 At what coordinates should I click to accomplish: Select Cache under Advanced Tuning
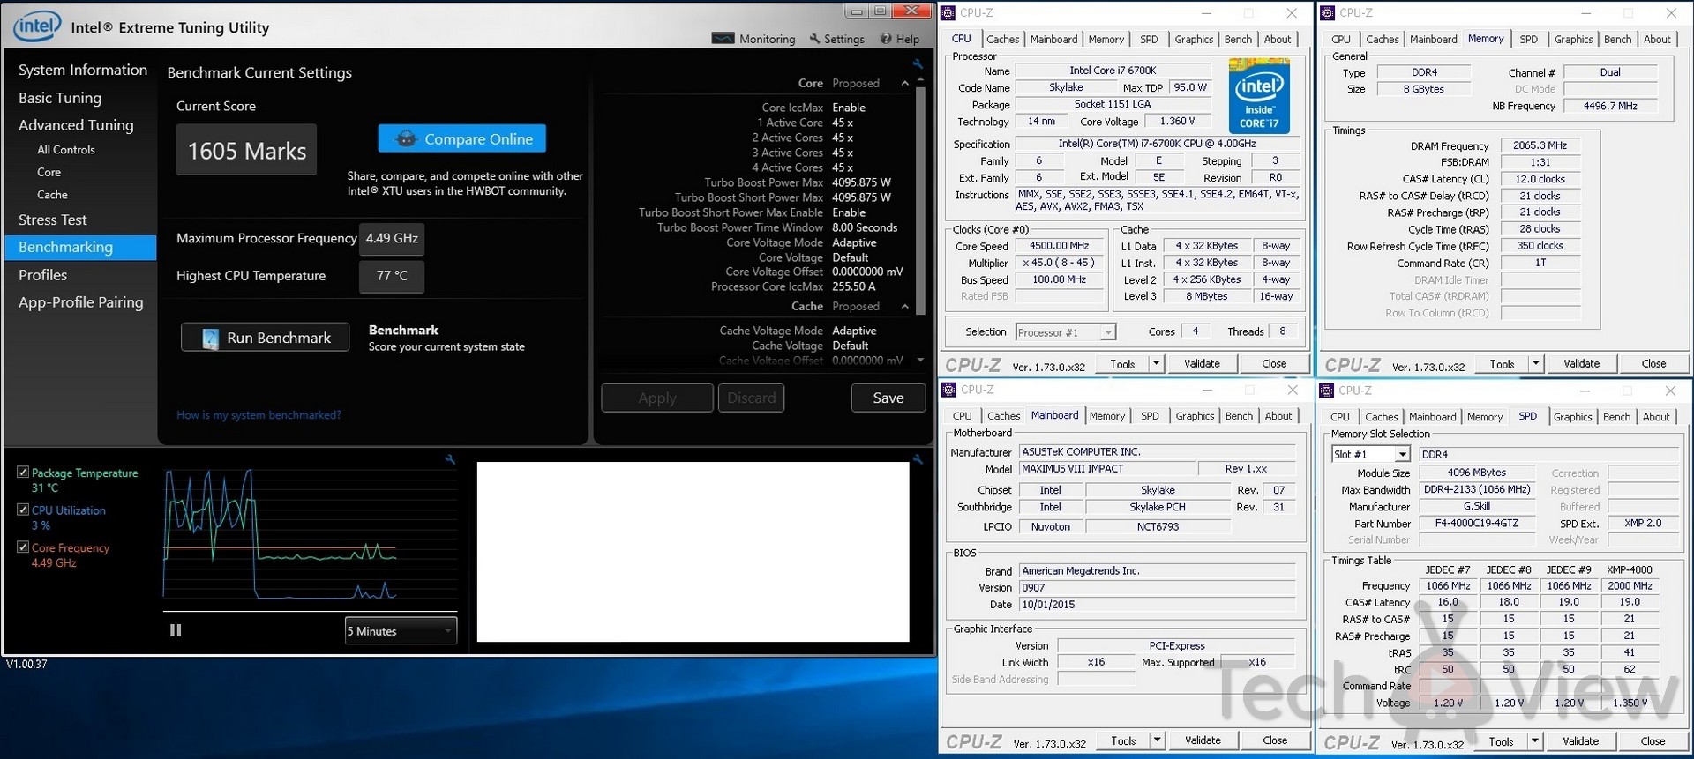52,195
